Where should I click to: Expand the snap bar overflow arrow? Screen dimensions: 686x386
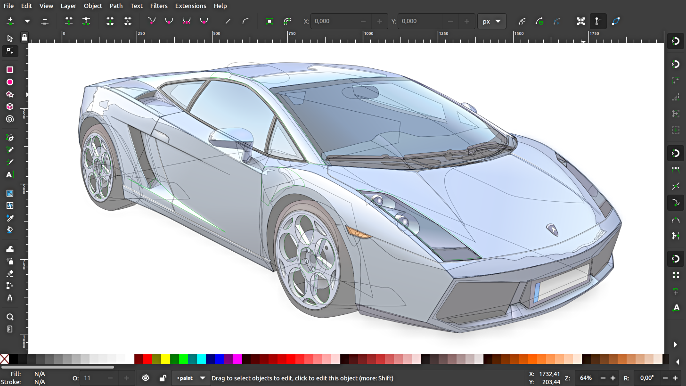[676, 345]
